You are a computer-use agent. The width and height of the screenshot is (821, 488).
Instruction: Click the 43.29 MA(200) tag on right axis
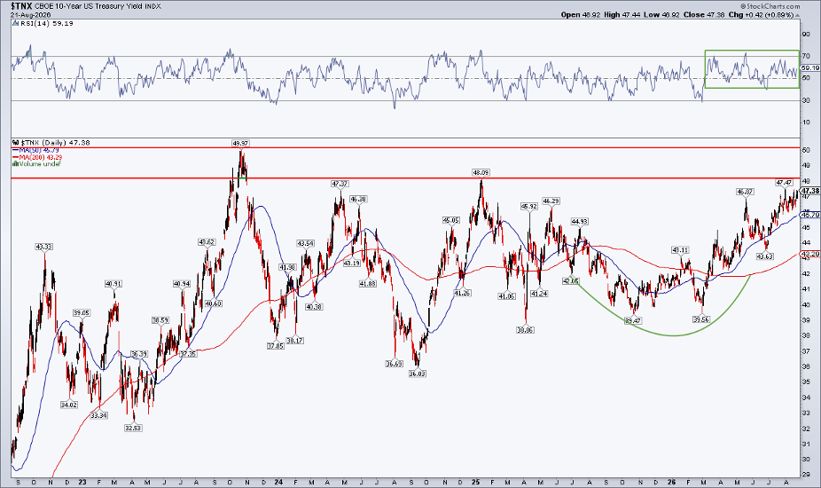[x=811, y=255]
